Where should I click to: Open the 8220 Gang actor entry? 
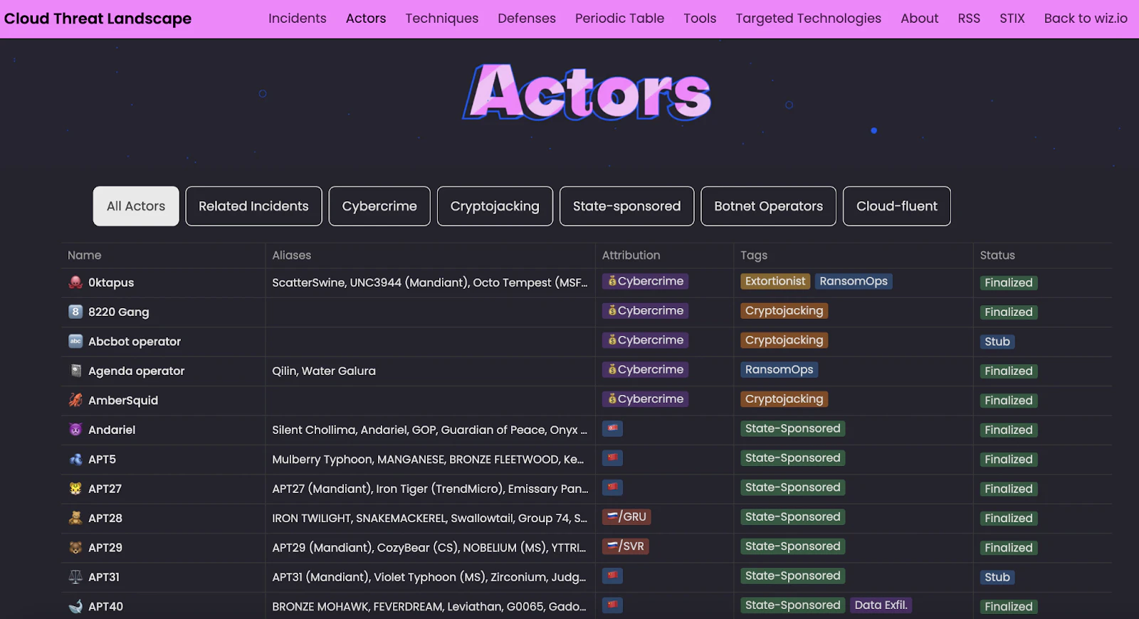[119, 312]
